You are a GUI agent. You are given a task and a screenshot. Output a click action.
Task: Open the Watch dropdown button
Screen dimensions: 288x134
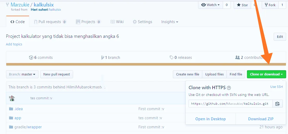(x=211, y=5)
